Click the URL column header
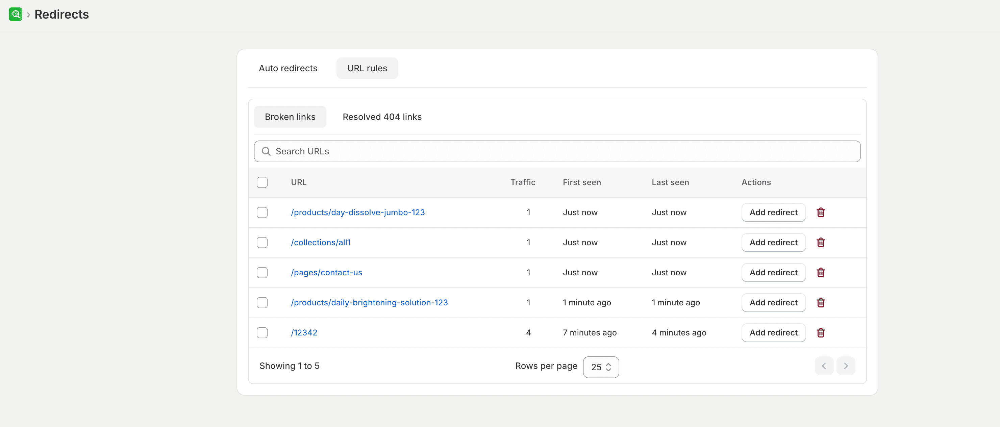The width and height of the screenshot is (1000, 427). 299,182
